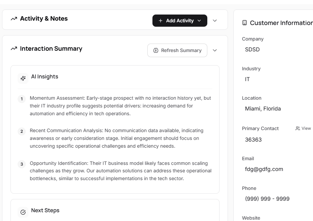
Task: Select insight number 3 badge
Action: tap(22, 164)
